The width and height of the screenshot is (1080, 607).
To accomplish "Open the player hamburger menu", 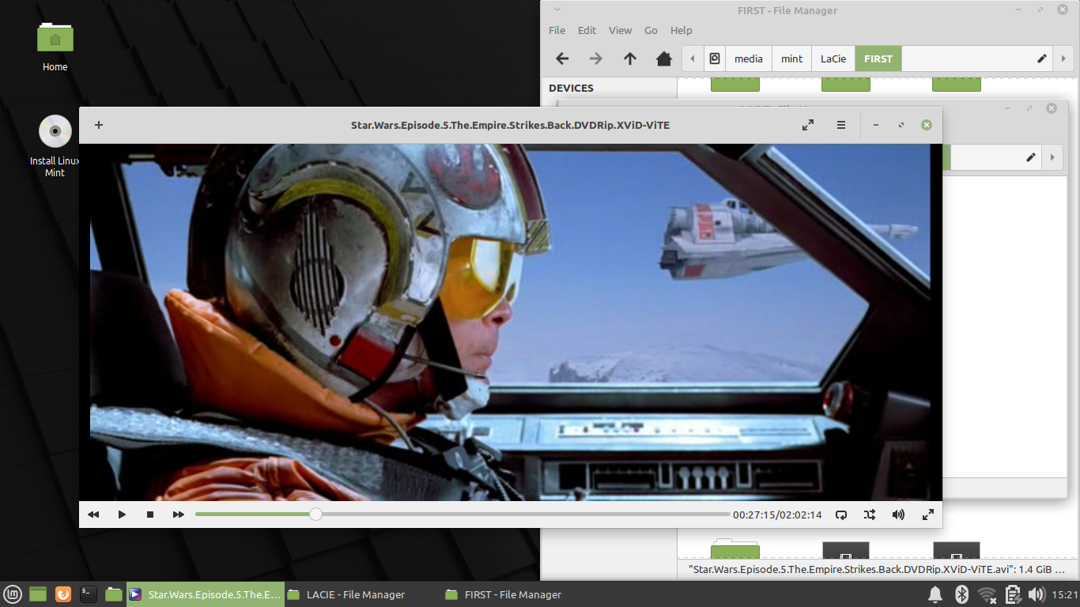I will [841, 125].
